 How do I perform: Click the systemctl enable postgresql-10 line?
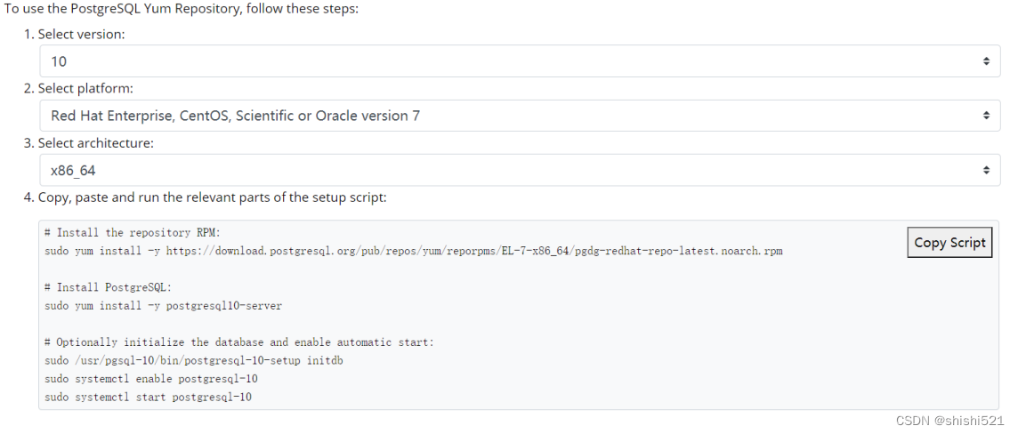155,378
